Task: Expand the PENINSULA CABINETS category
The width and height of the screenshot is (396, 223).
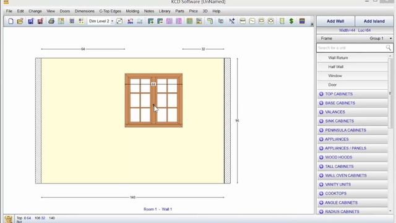Action: (x=353, y=130)
